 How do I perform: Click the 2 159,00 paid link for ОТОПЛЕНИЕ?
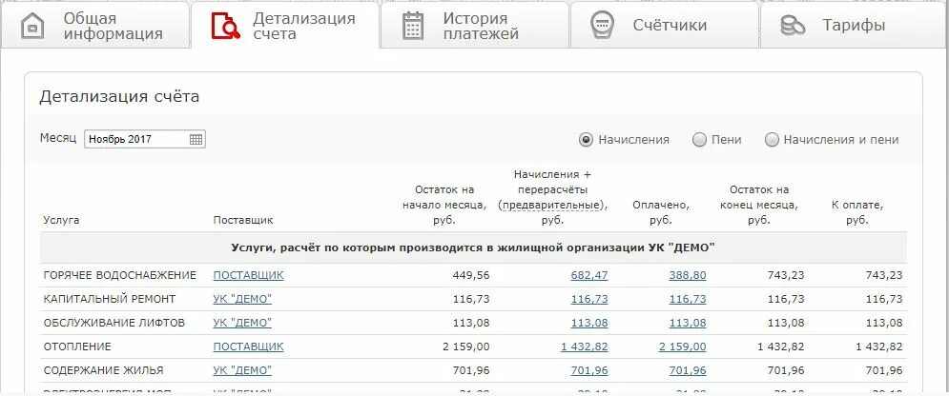coord(683,346)
